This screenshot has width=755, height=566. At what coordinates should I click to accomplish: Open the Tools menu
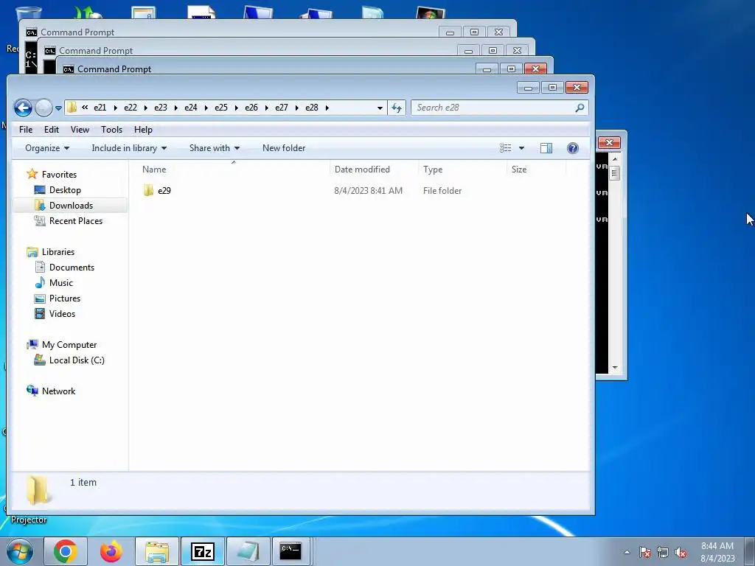[112, 130]
